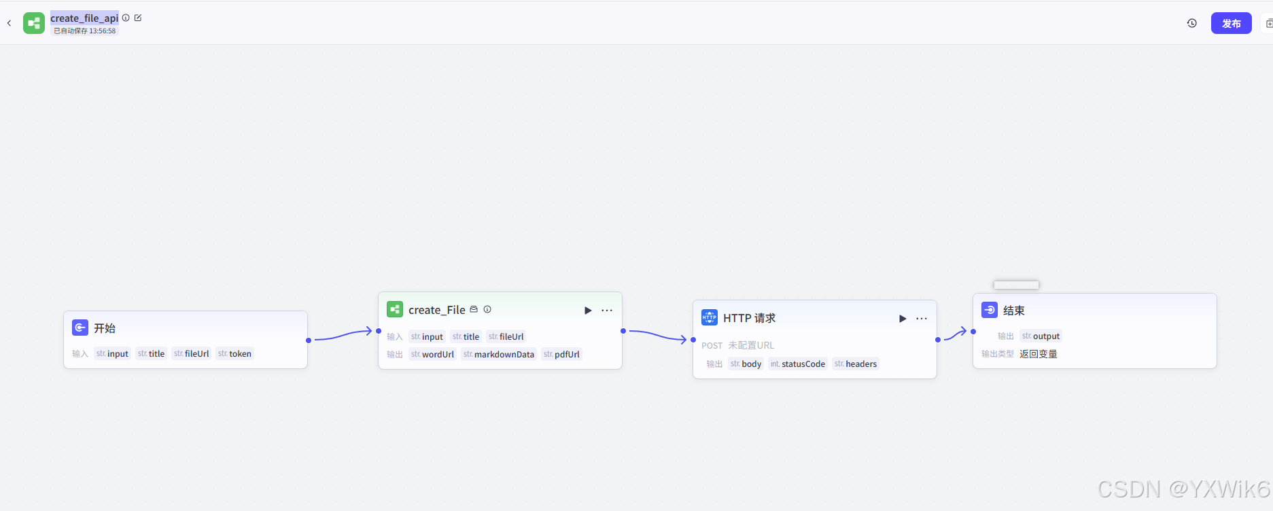Viewport: 1273px width, 511px height.
Task: Click str.title variable in 开始 node
Action: pyautogui.click(x=151, y=353)
